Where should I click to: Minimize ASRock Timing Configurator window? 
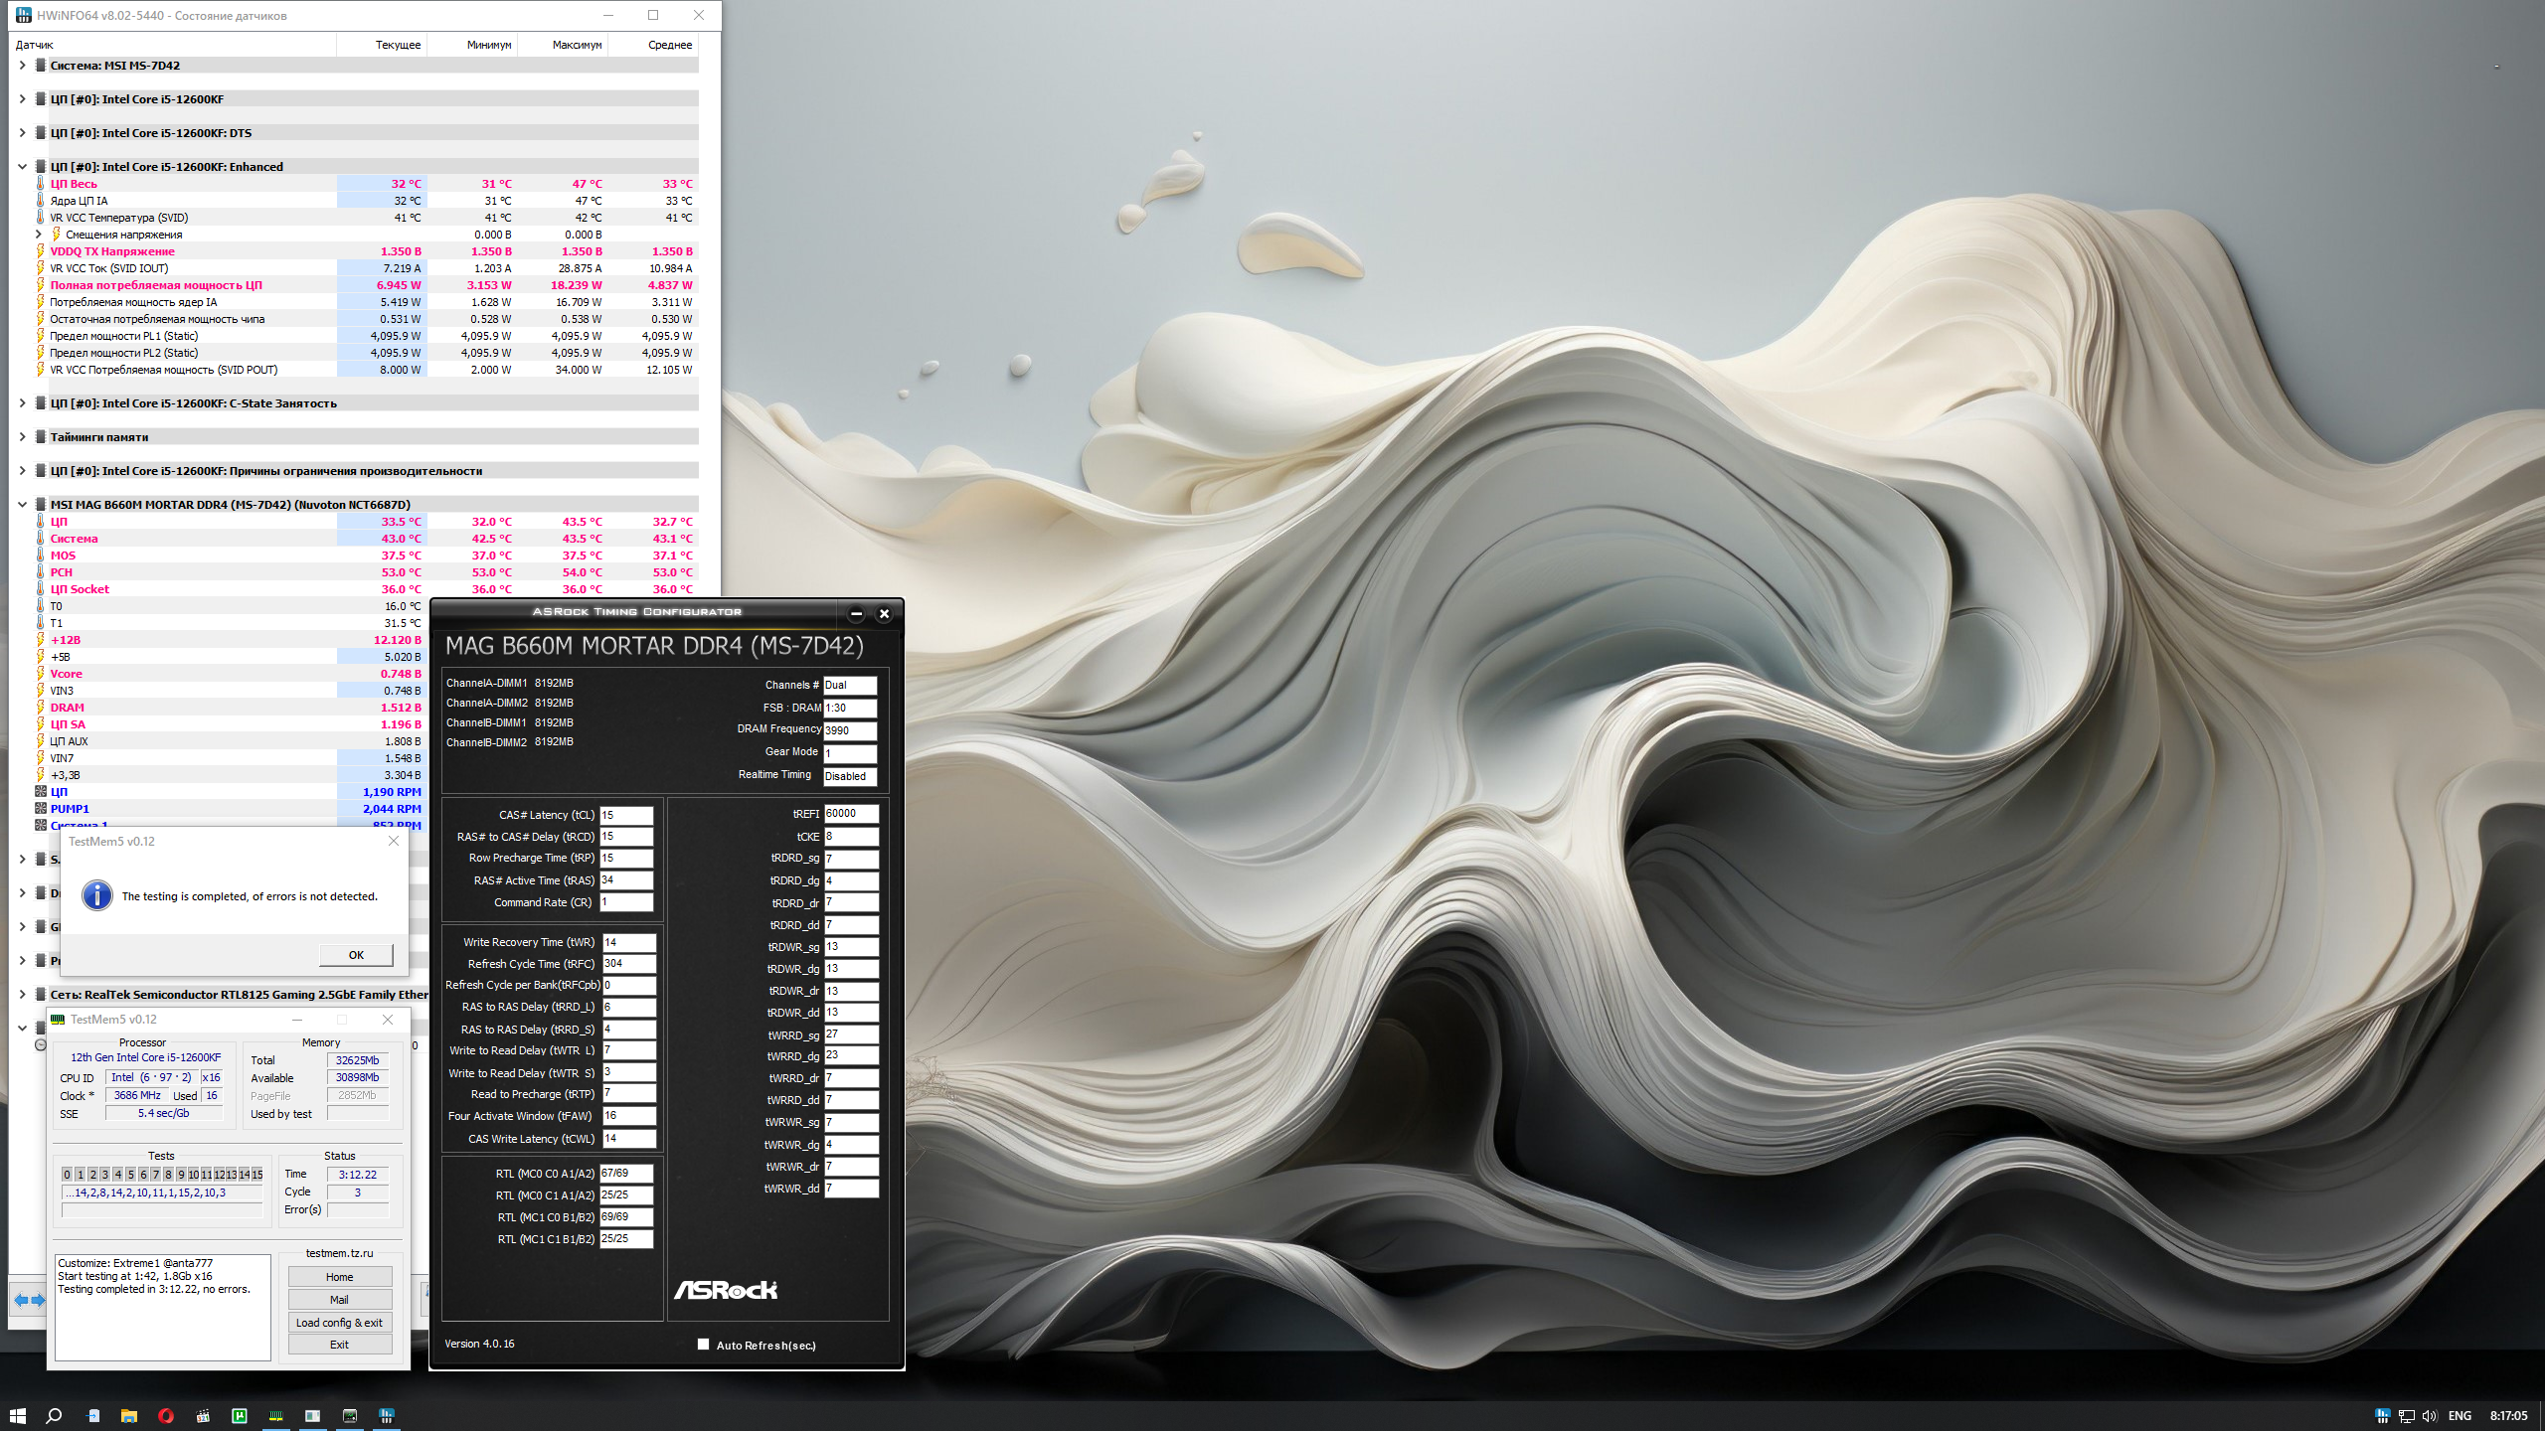tap(856, 613)
